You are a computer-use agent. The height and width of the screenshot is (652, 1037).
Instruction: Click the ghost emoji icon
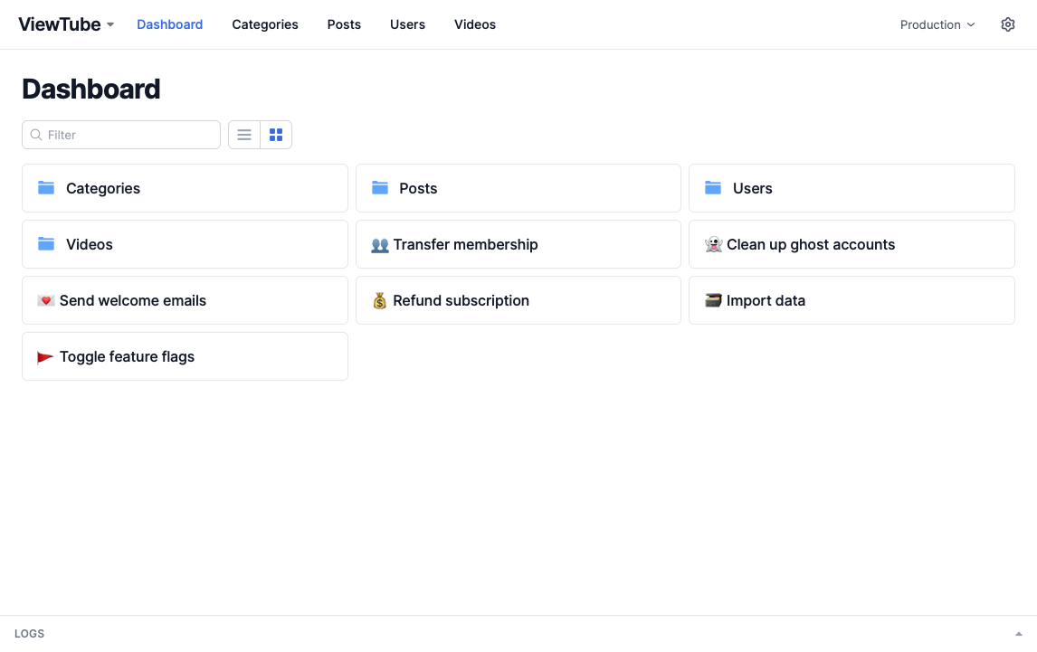pyautogui.click(x=713, y=244)
